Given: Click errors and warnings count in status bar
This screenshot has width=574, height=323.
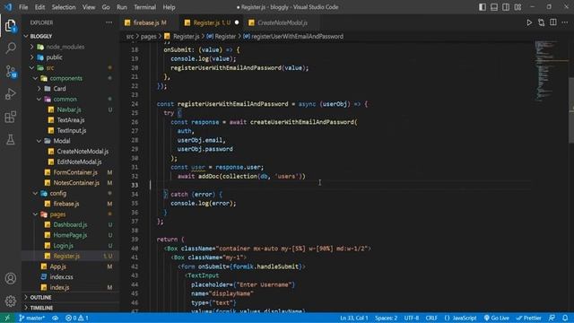Looking at the screenshot, I should coord(77,318).
